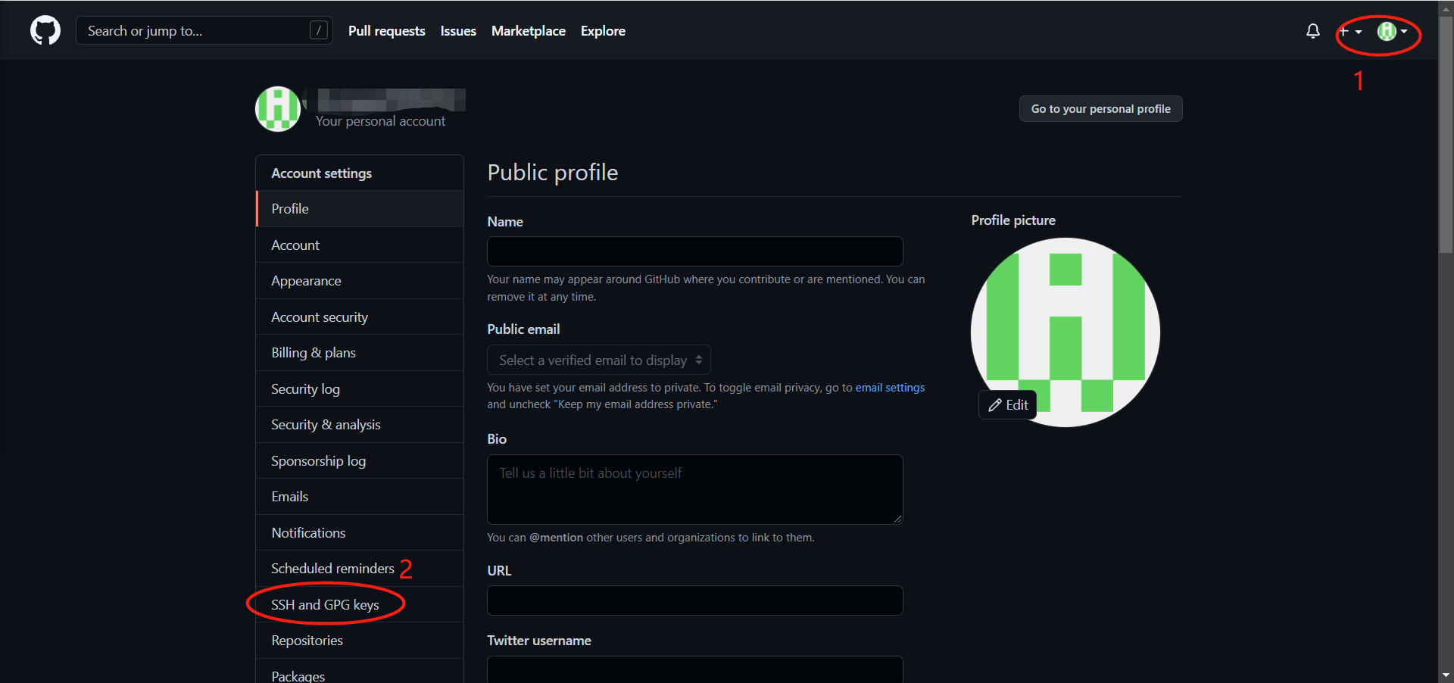Image resolution: width=1454 pixels, height=683 pixels.
Task: Open Notifications settings
Action: [x=360, y=532]
